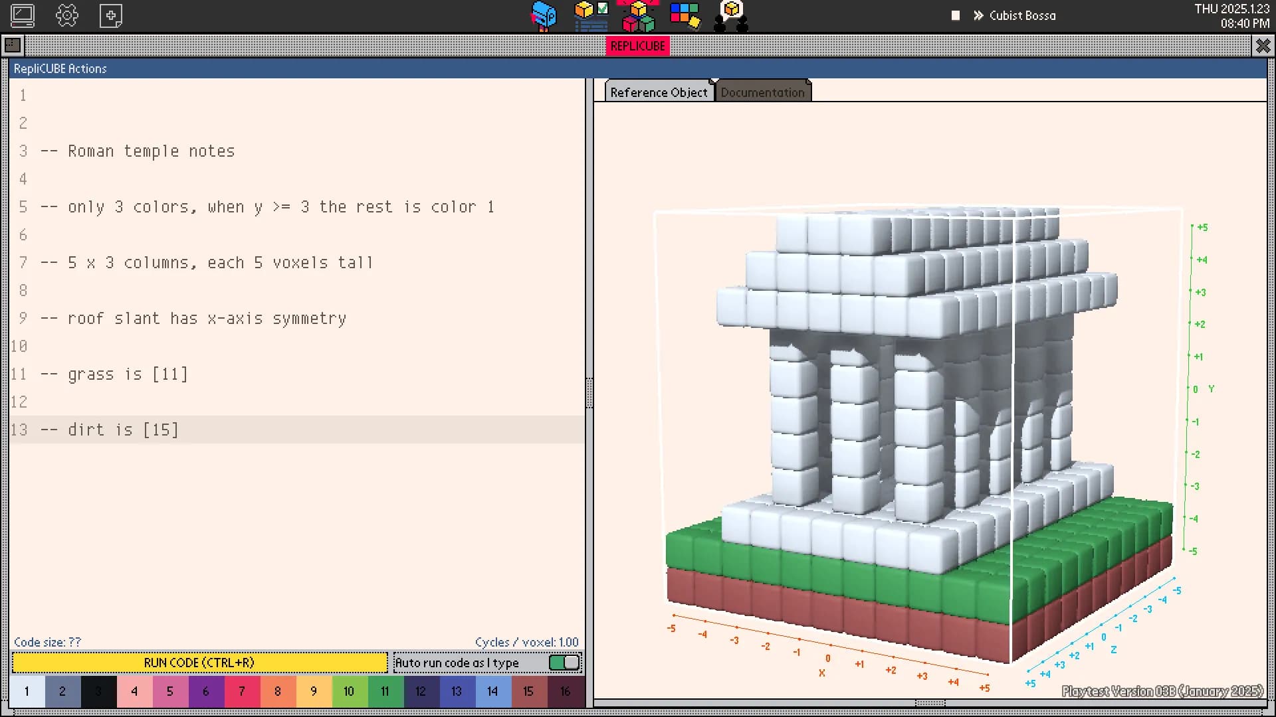Screen dimensions: 1276x717
Task: Enable Auto run code as I type
Action: [x=564, y=662]
